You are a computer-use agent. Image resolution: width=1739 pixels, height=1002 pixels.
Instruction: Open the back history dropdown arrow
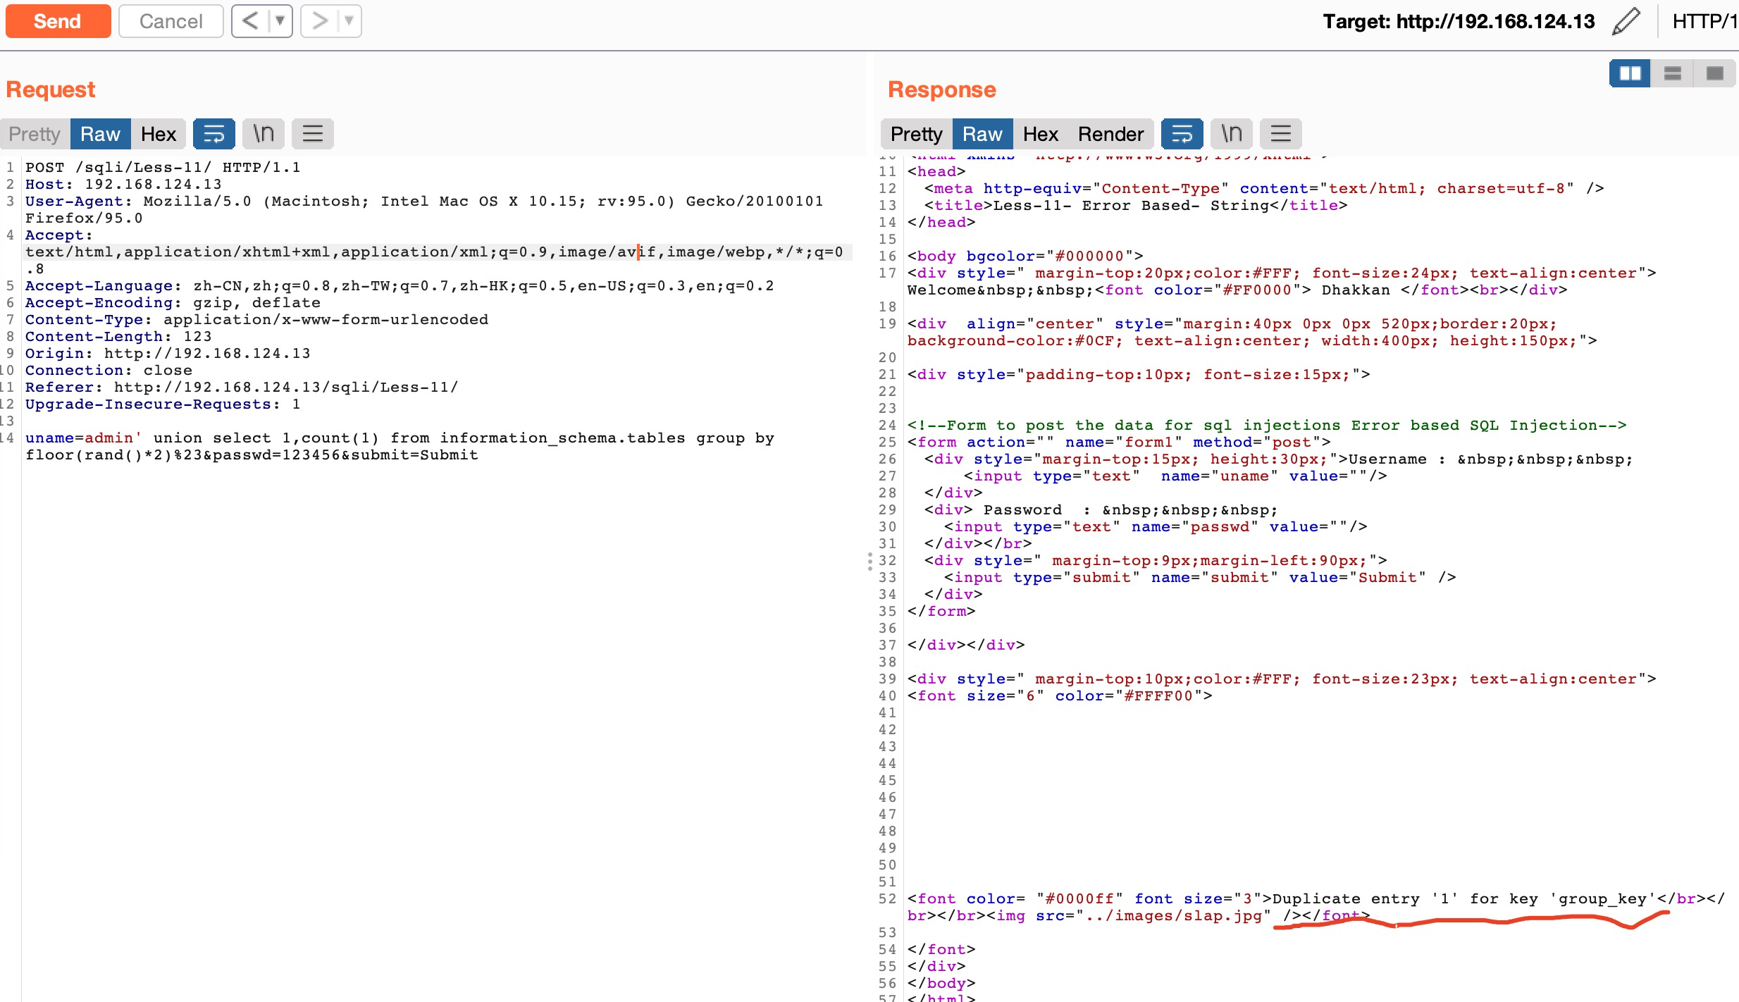coord(280,21)
